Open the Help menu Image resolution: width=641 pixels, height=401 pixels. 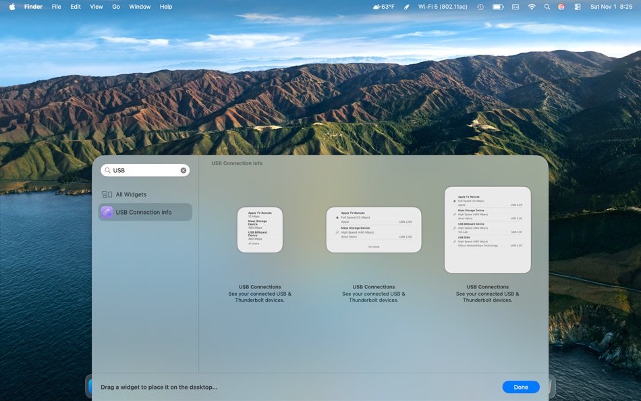click(165, 6)
